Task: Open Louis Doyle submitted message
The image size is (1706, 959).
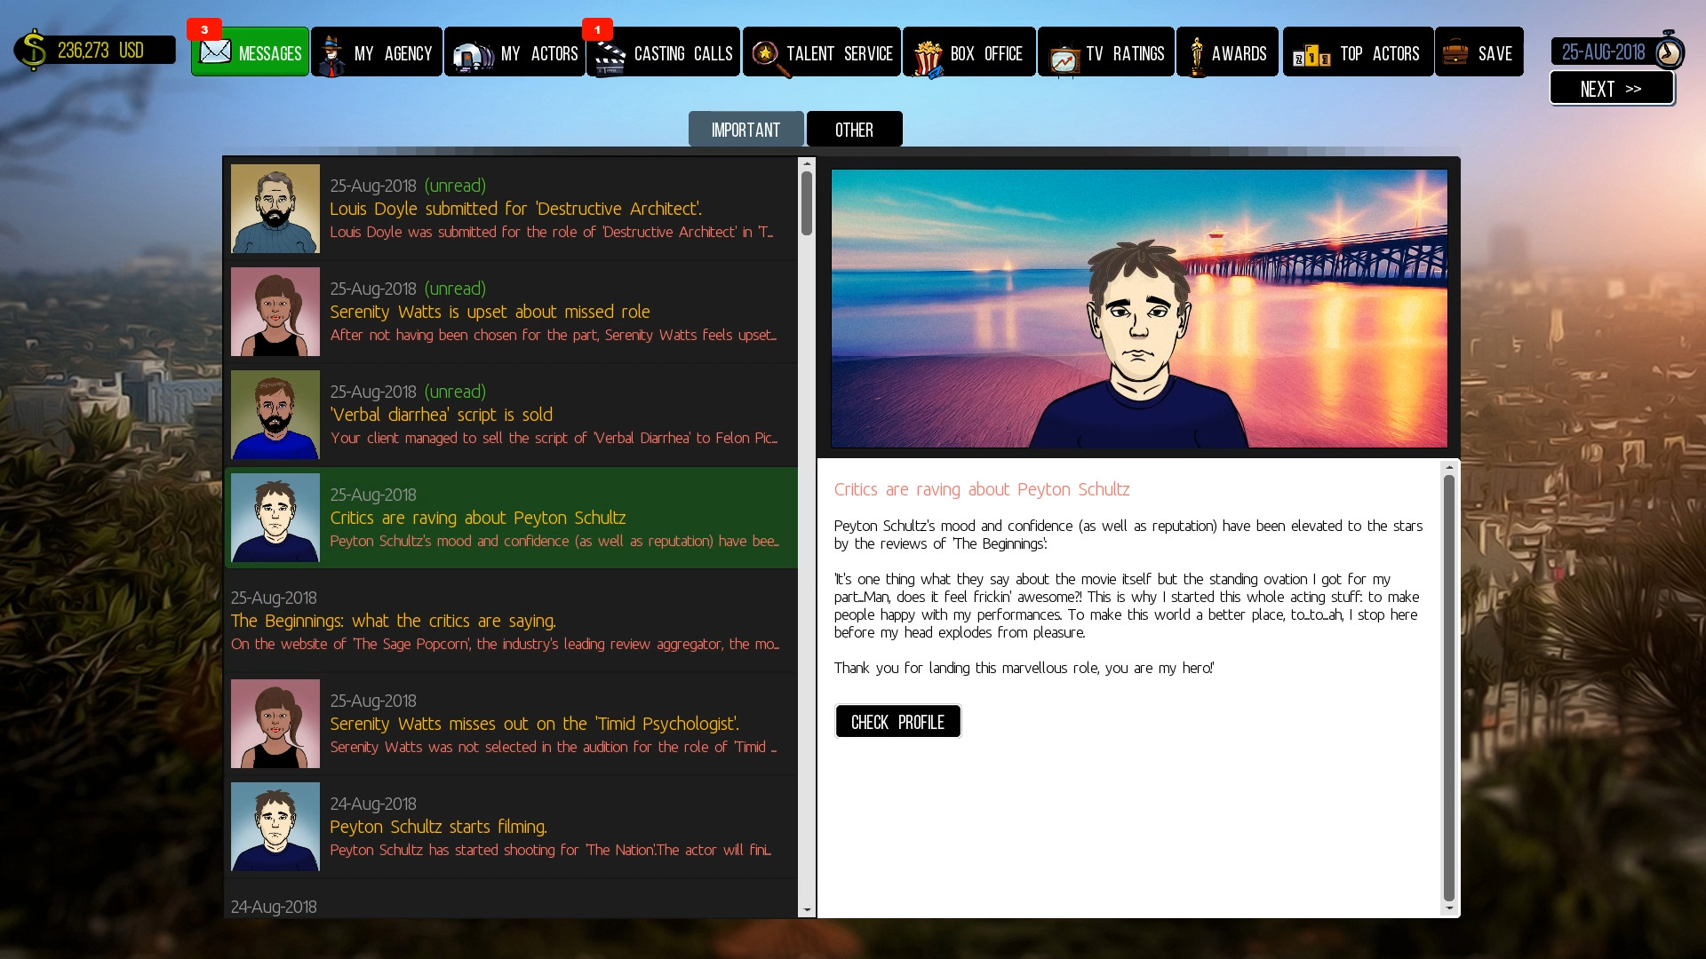Action: [x=515, y=209]
